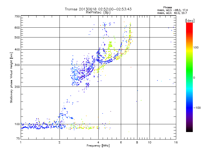Click the x-axis label '1'

pos(21,142)
